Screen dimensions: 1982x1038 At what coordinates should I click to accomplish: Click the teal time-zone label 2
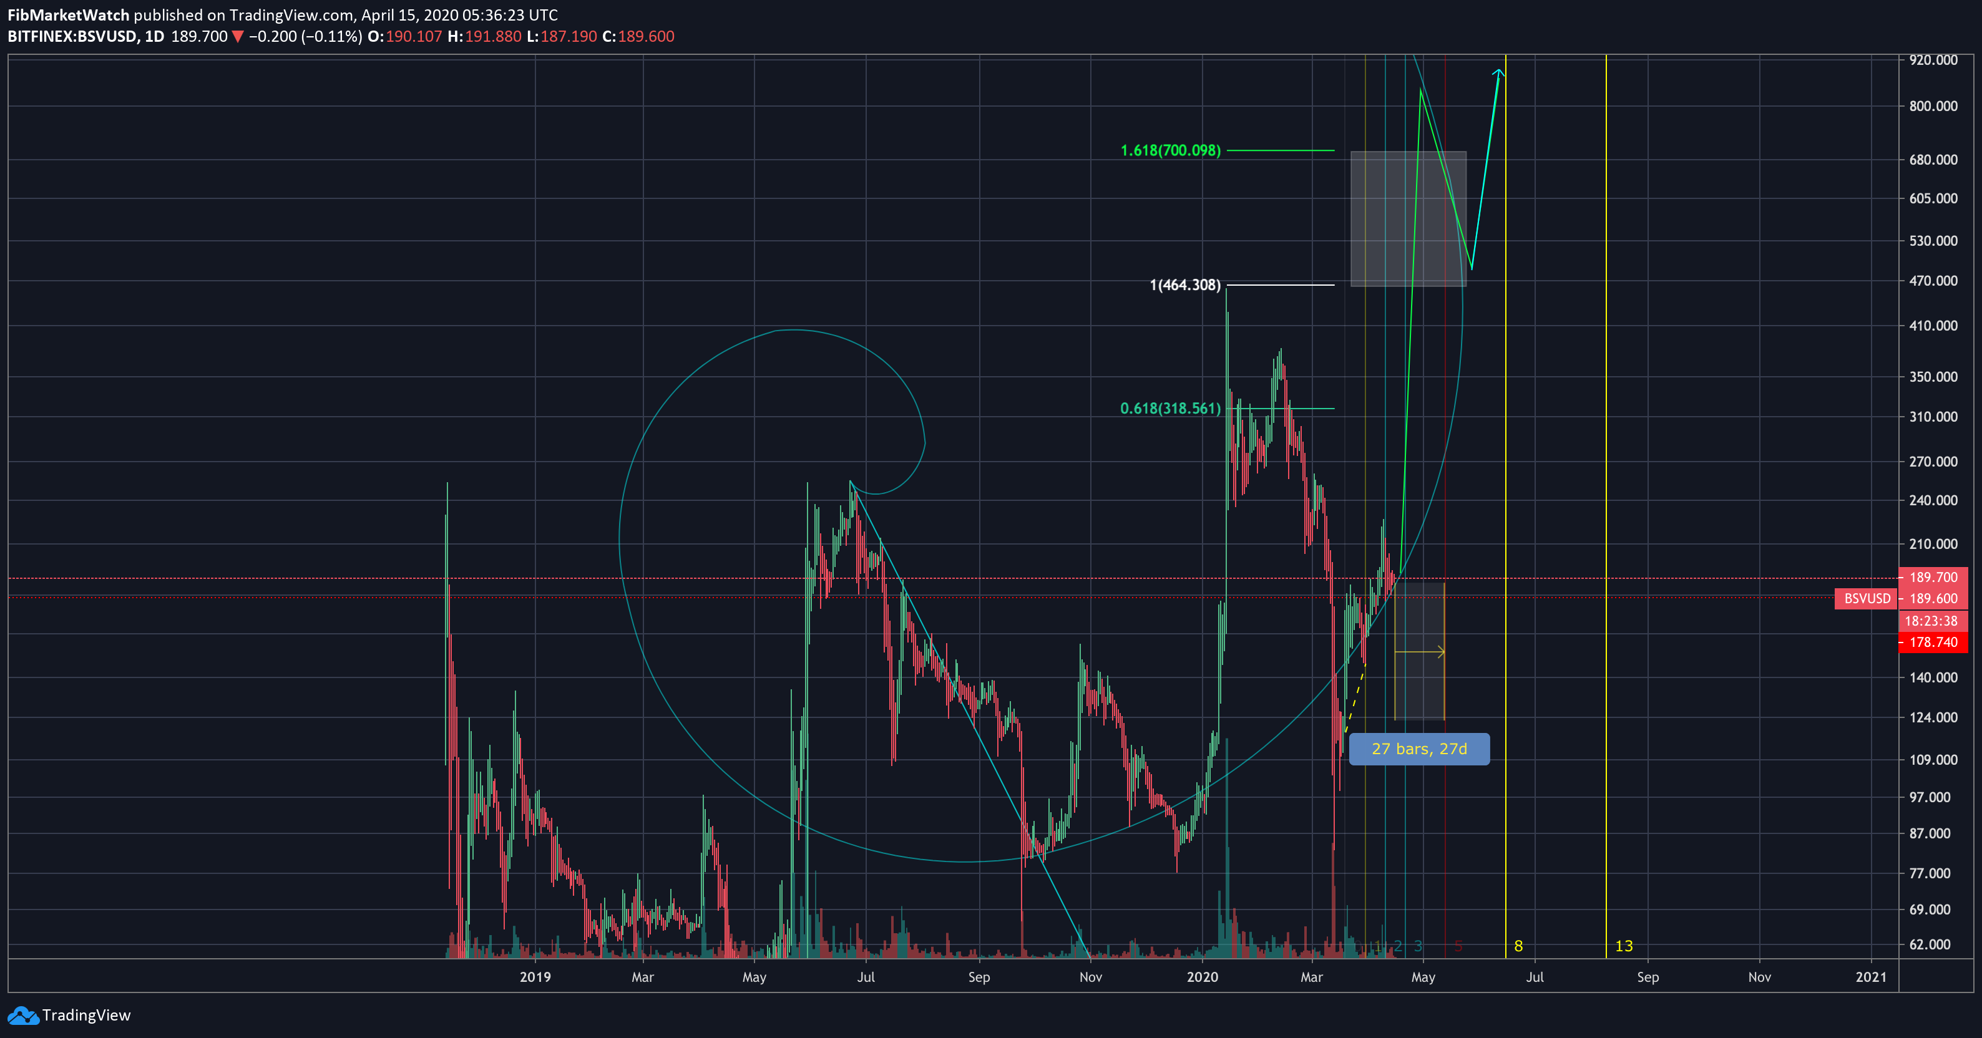[1398, 946]
